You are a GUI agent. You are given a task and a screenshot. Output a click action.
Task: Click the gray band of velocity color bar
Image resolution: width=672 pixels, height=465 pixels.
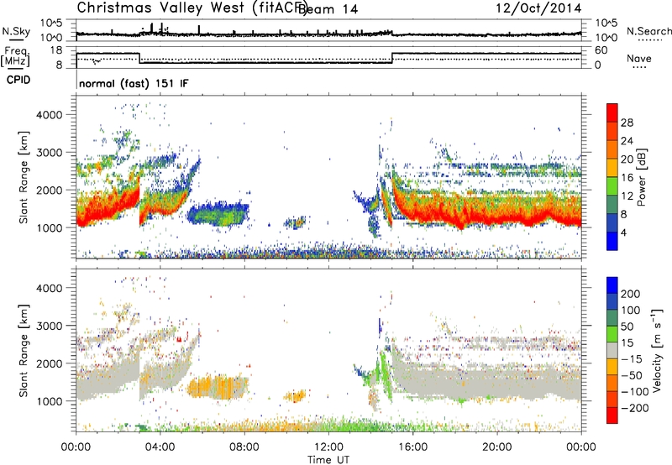(612, 350)
